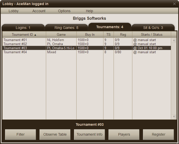The width and height of the screenshot is (179, 144).
Task: Open Tournament Info for selected tournament
Action: (x=89, y=134)
